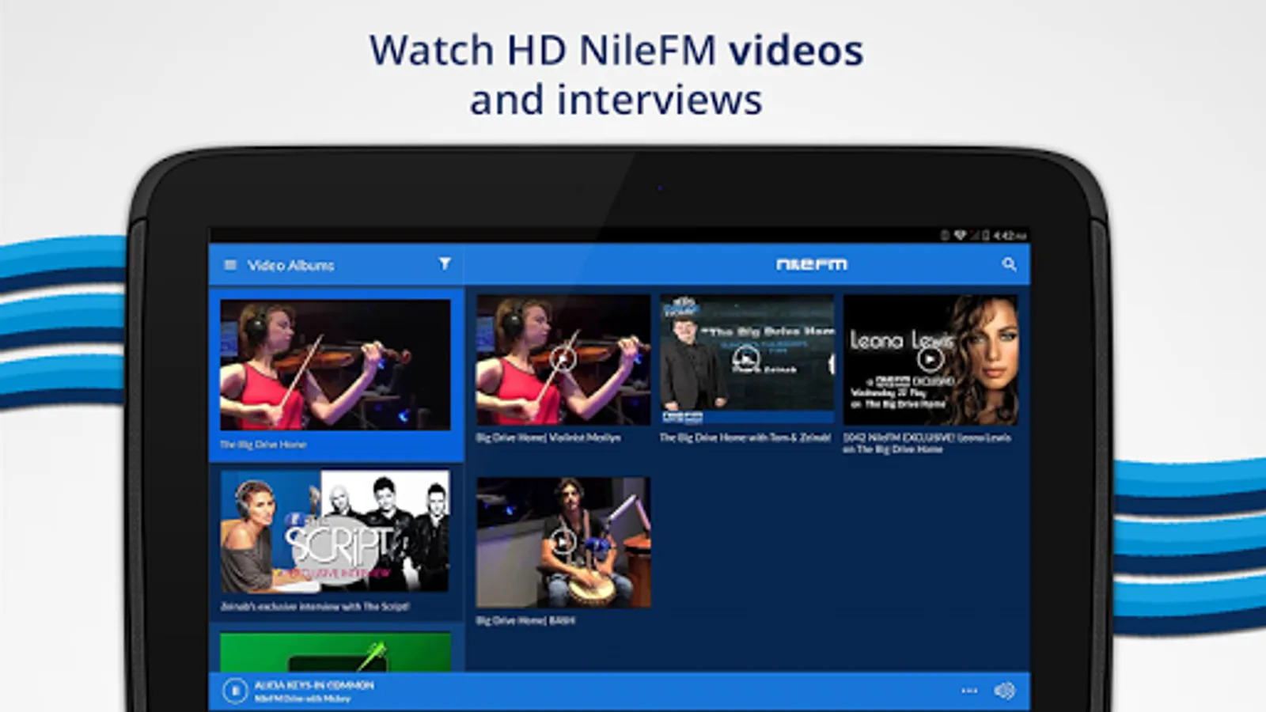This screenshot has height=712, width=1266.
Task: Click the Video Albums title
Action: point(290,265)
